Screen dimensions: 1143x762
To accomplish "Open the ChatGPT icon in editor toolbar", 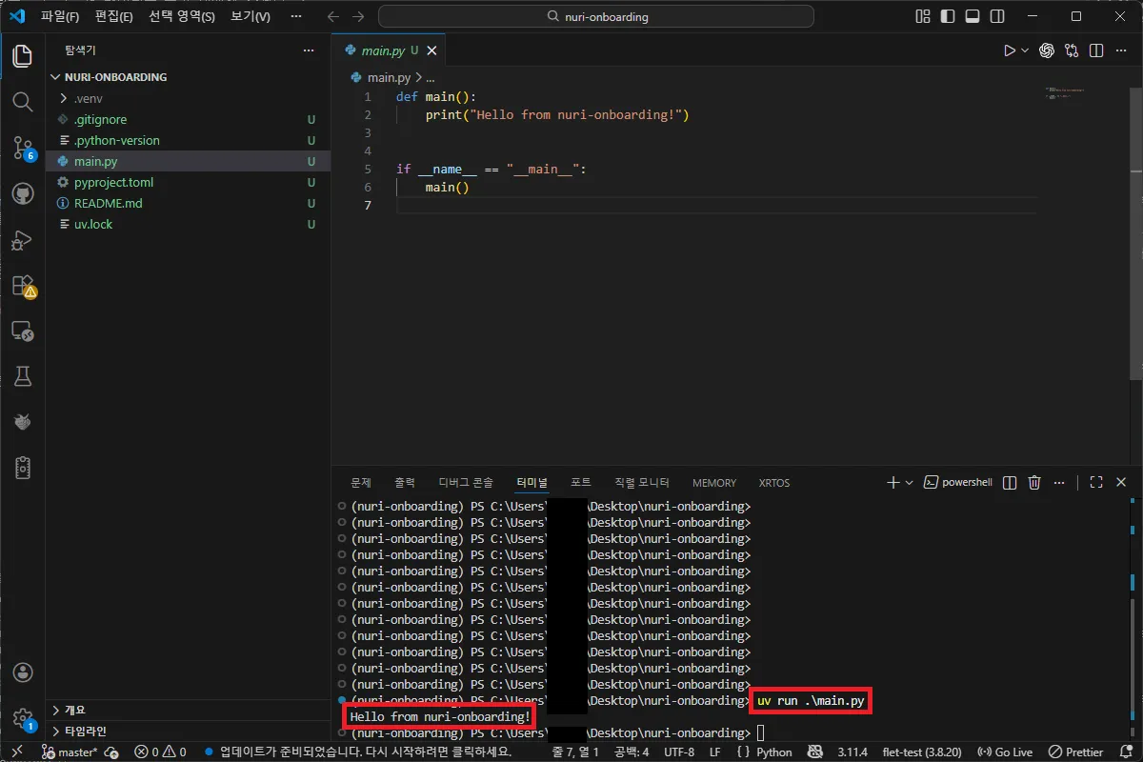I will 1047,50.
